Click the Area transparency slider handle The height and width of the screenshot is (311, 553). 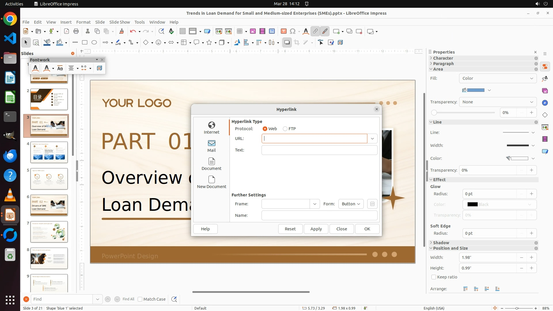[x=434, y=113]
